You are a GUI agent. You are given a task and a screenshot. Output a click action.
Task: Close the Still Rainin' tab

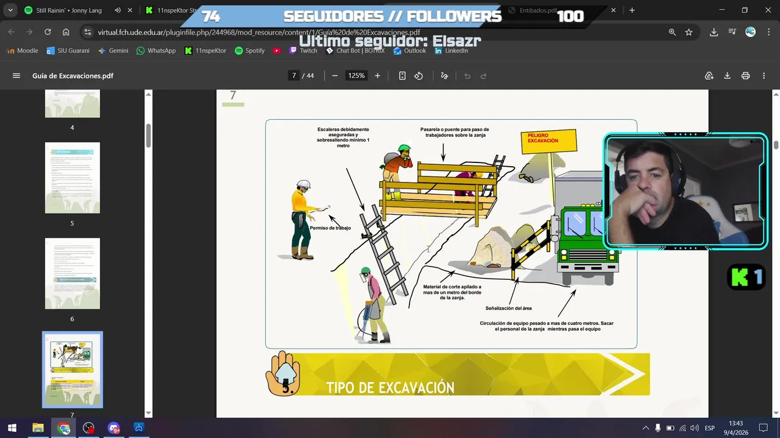click(130, 10)
